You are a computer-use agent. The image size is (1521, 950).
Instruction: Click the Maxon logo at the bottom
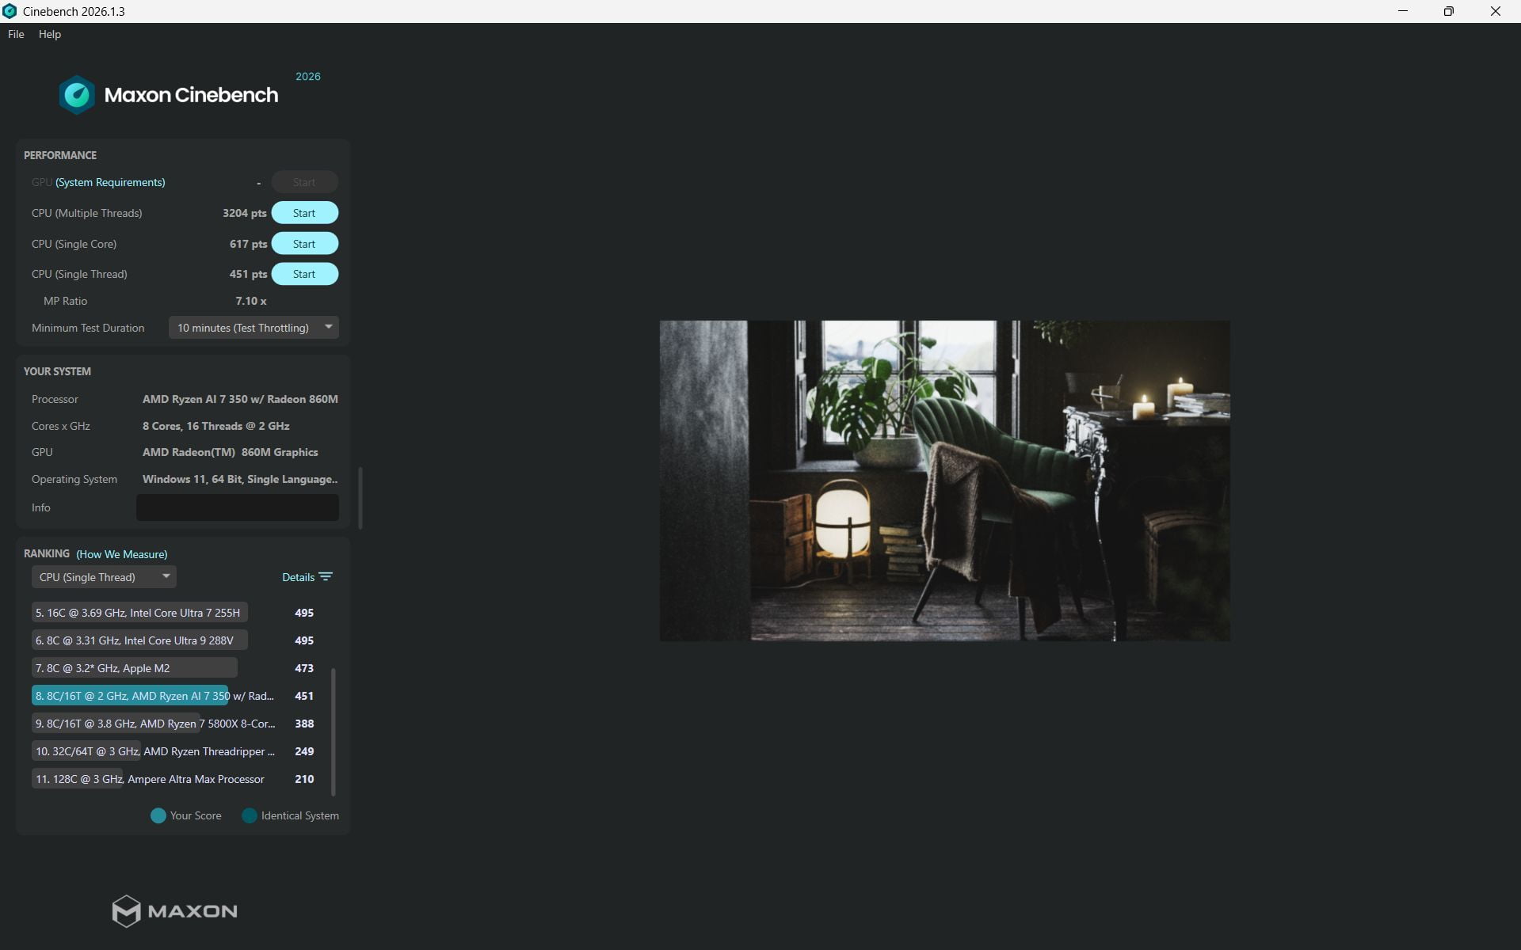(x=174, y=911)
